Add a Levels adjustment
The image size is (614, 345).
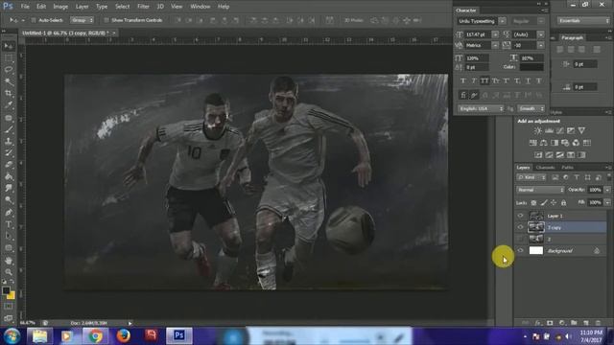click(x=549, y=130)
